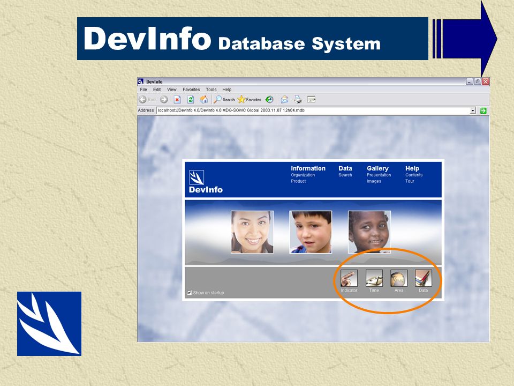Click the Data heading in banner
The image size is (514, 386).
(345, 168)
